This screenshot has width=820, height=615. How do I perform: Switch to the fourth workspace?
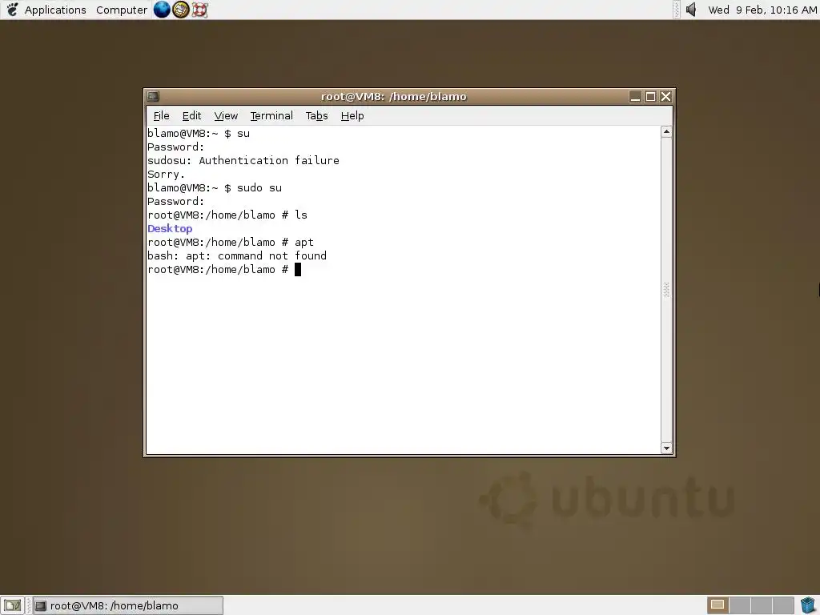[x=783, y=605]
